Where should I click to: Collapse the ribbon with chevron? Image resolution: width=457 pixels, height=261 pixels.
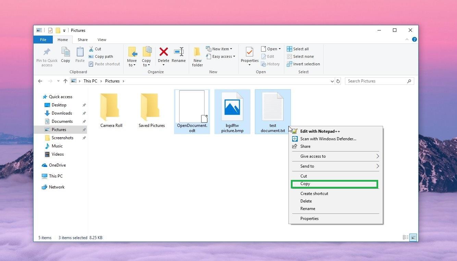pyautogui.click(x=407, y=40)
